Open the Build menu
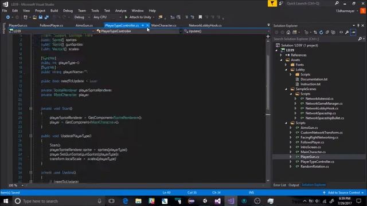The image size is (367, 206). (54, 10)
